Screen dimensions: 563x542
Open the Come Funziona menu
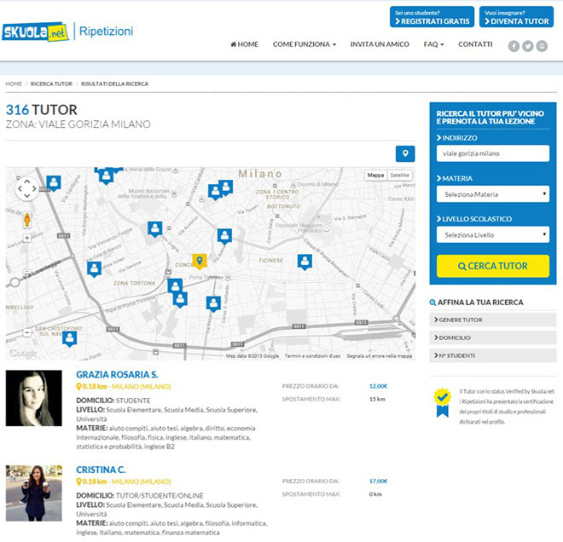[305, 44]
